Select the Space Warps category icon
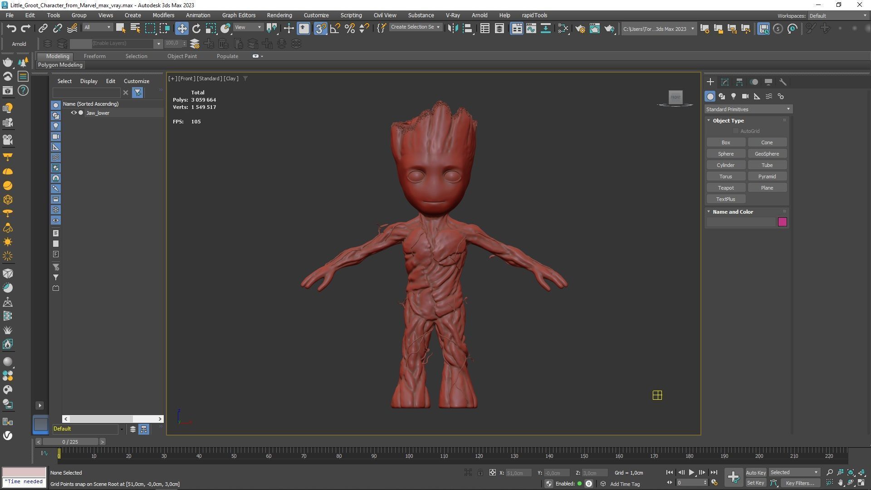Viewport: 871px width, 490px height. (x=769, y=96)
